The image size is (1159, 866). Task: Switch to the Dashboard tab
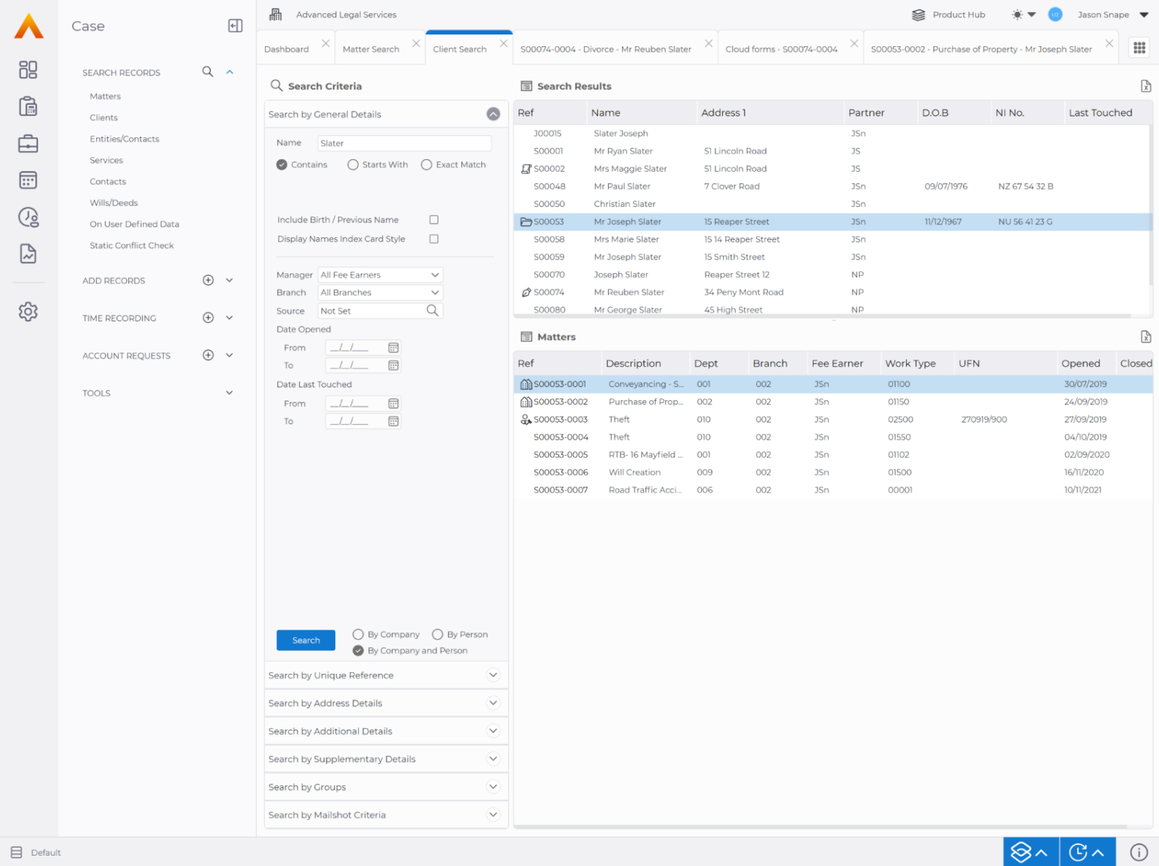coord(286,49)
